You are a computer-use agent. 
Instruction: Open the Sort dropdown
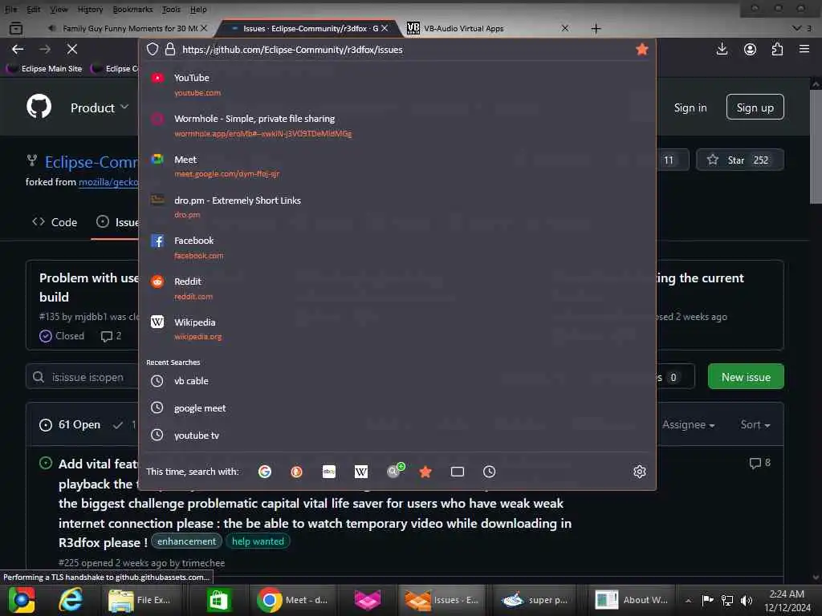pos(755,425)
